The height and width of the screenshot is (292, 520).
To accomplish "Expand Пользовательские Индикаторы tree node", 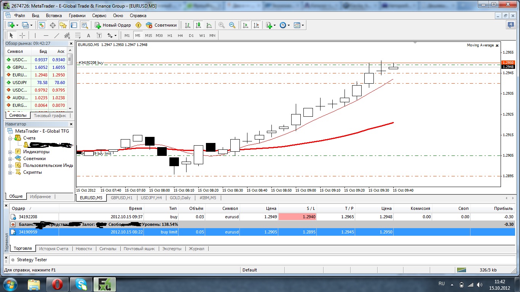I will (x=10, y=165).
